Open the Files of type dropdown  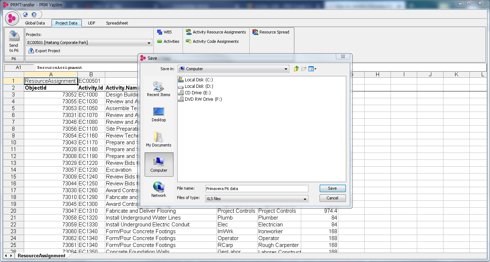pos(305,199)
